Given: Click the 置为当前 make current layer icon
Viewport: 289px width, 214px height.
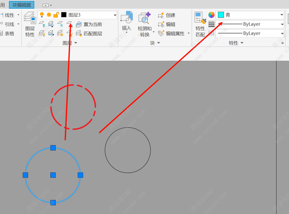Looking at the screenshot, I should coord(79,24).
